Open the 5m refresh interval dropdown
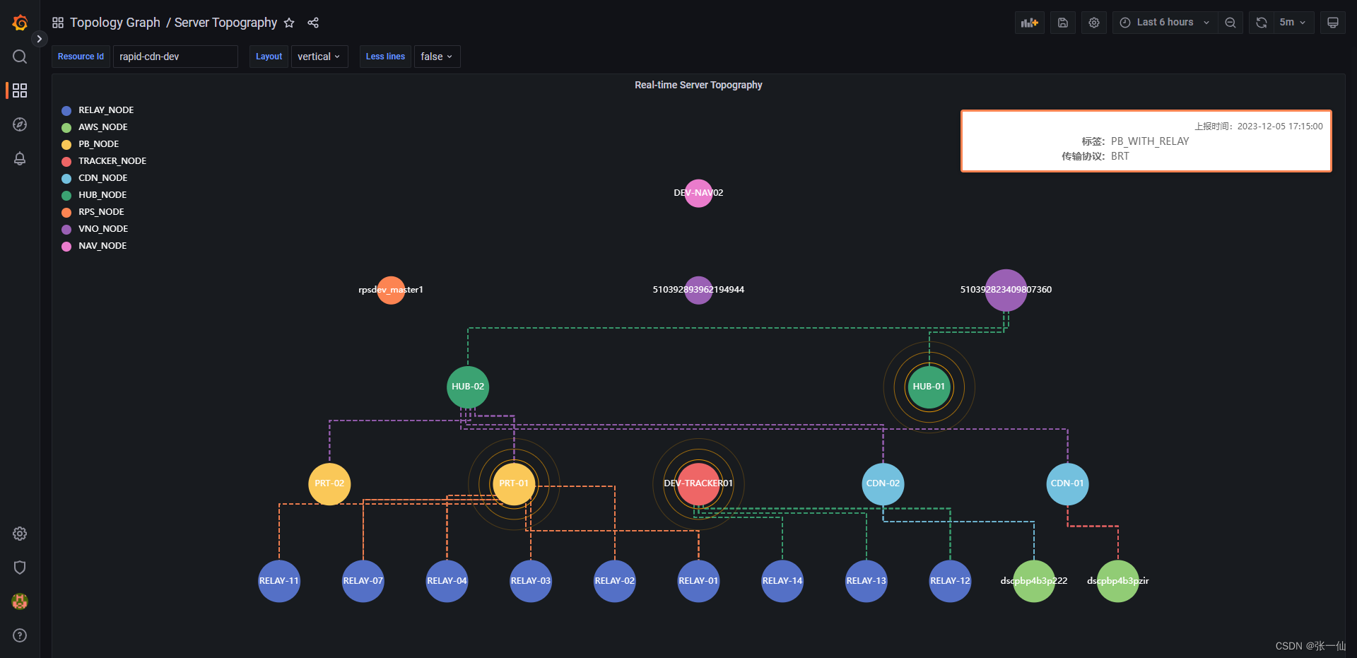The width and height of the screenshot is (1357, 658). (x=1293, y=22)
